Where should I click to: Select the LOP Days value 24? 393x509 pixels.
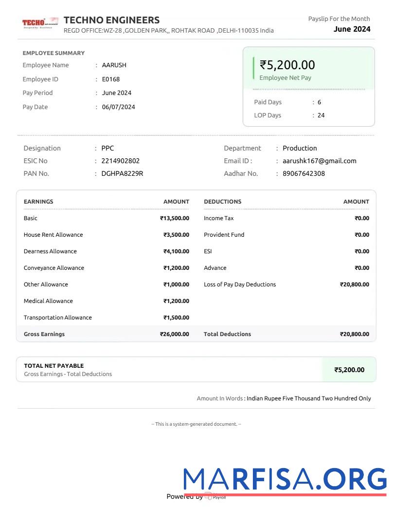point(321,115)
